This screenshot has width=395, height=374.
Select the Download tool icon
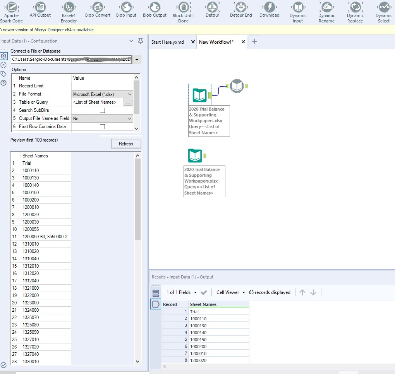pyautogui.click(x=269, y=7)
